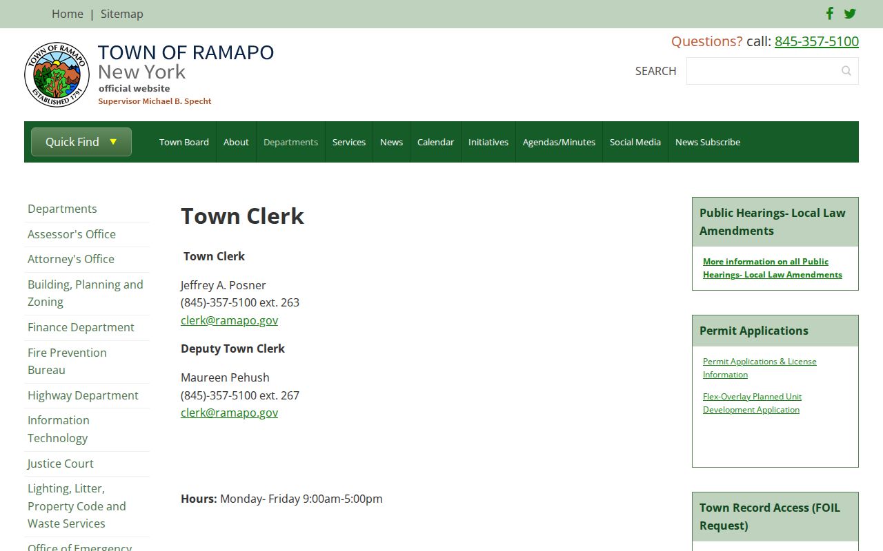Open Building, Planning and Zoning link

86,293
